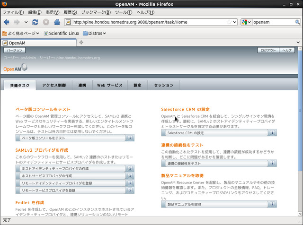
Task: Open the back/forward history dropdown arrow
Action: [x=26, y=22]
